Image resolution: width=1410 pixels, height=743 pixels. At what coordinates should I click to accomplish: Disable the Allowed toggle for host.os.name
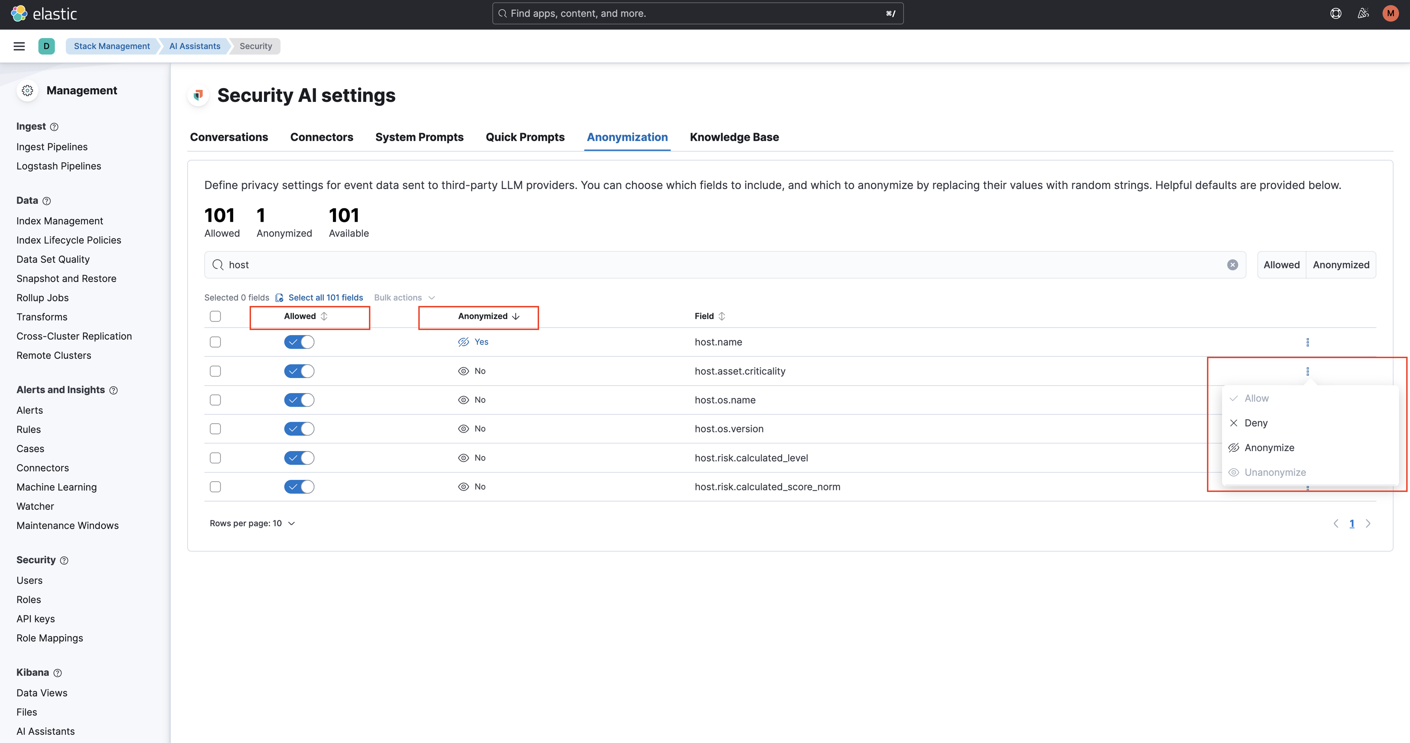tap(299, 400)
